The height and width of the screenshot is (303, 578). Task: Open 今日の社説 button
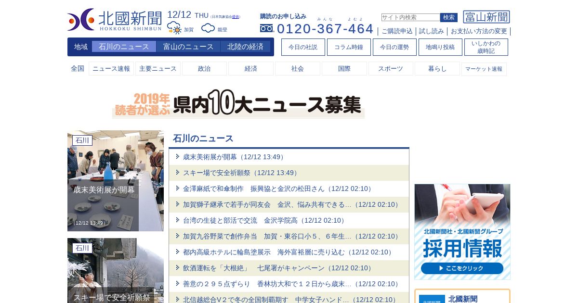tap(303, 47)
